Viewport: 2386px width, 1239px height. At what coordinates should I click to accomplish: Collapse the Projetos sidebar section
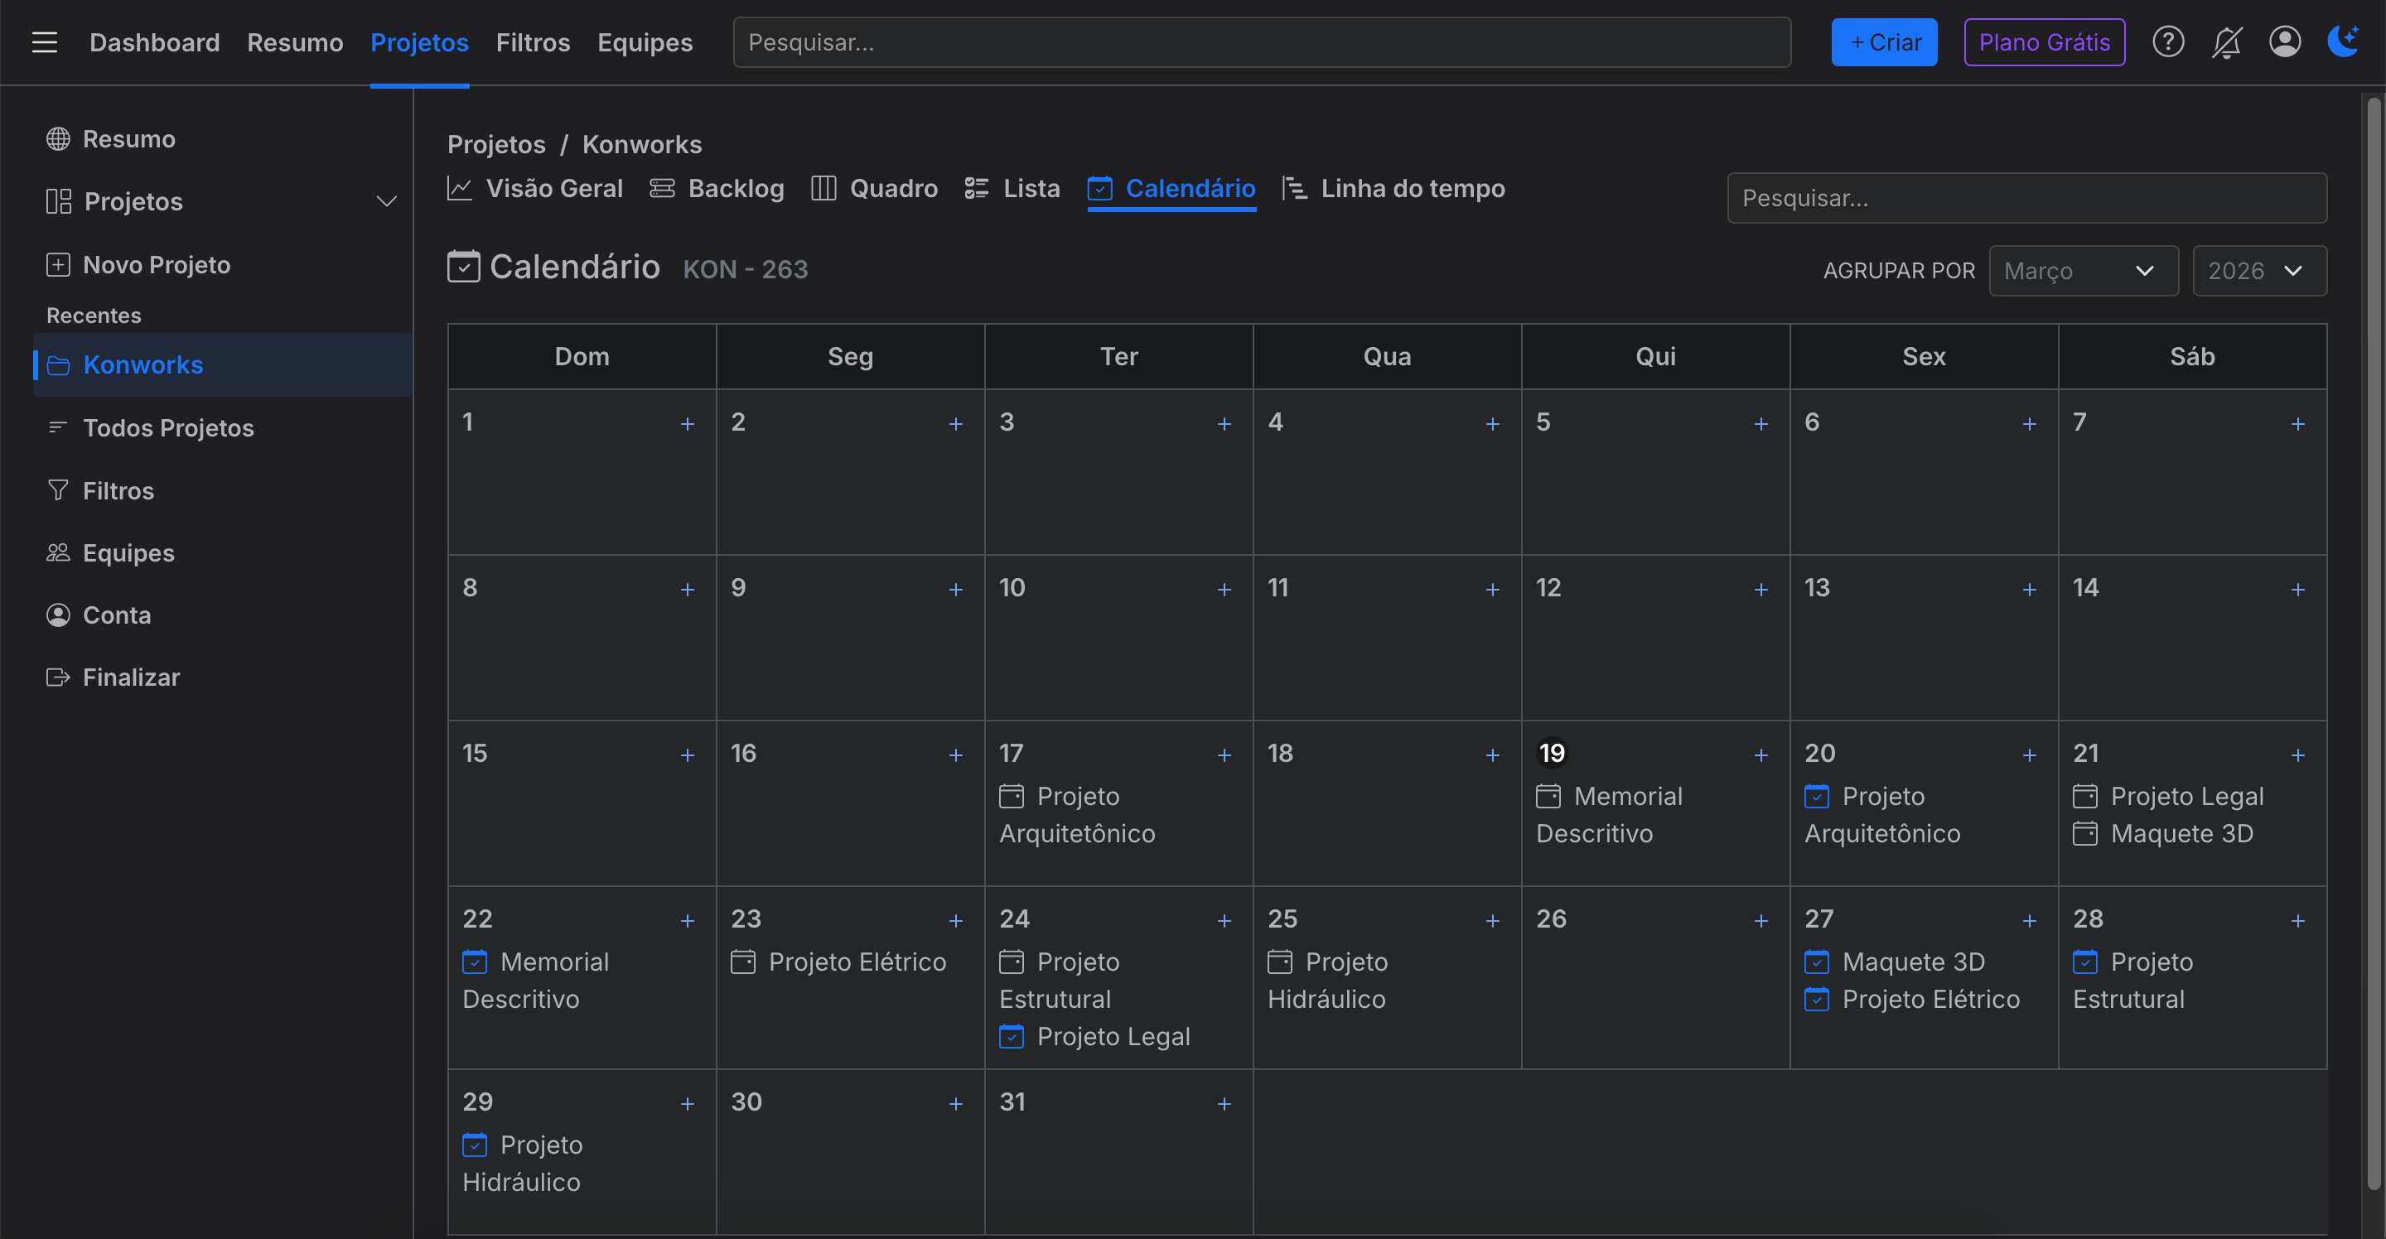(386, 201)
